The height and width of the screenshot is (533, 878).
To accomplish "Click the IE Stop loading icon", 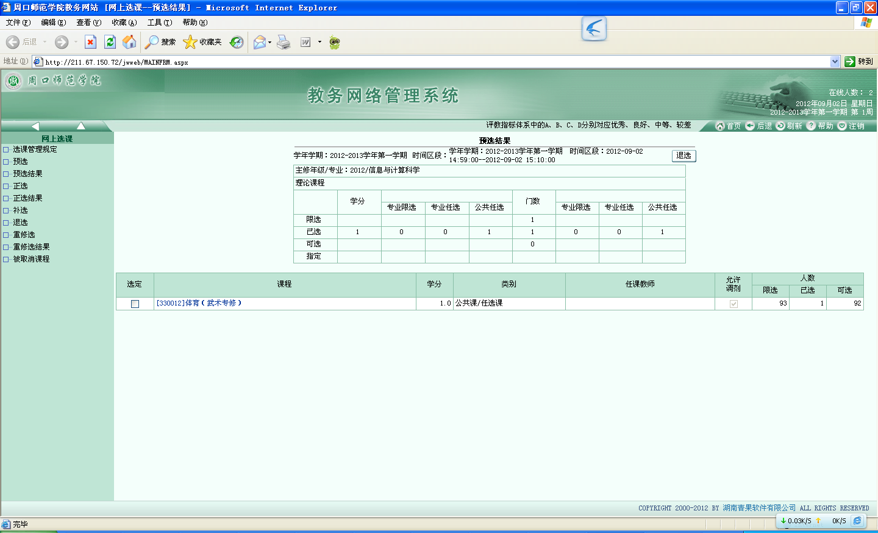I will (x=90, y=42).
